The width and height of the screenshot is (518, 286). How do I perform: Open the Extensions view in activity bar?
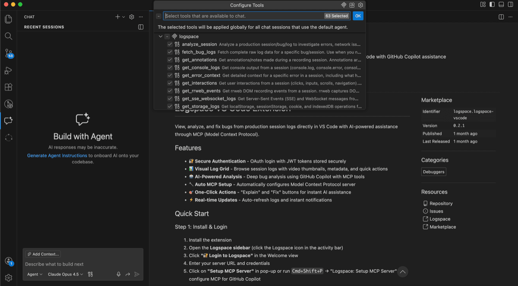tap(8, 87)
